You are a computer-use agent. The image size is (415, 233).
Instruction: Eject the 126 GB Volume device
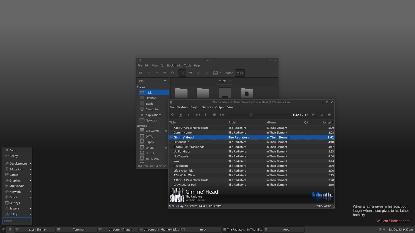coord(166,131)
